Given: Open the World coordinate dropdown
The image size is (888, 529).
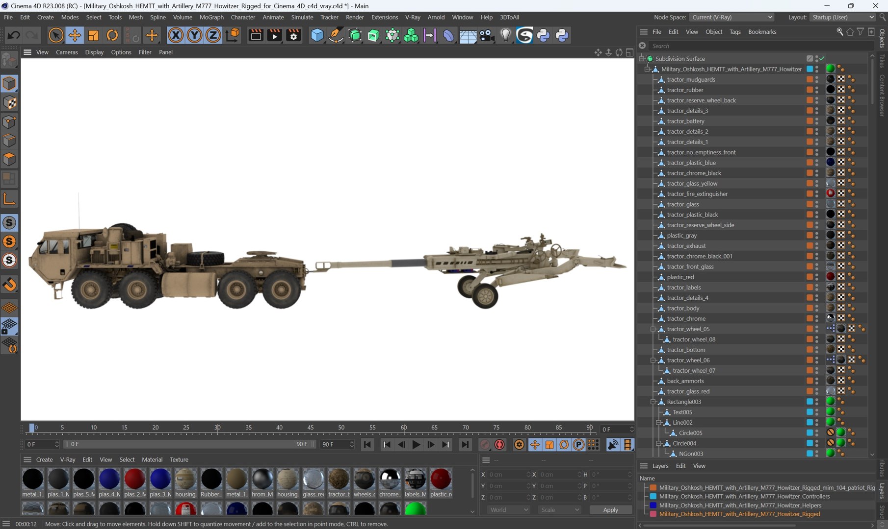Looking at the screenshot, I should pyautogui.click(x=509, y=510).
